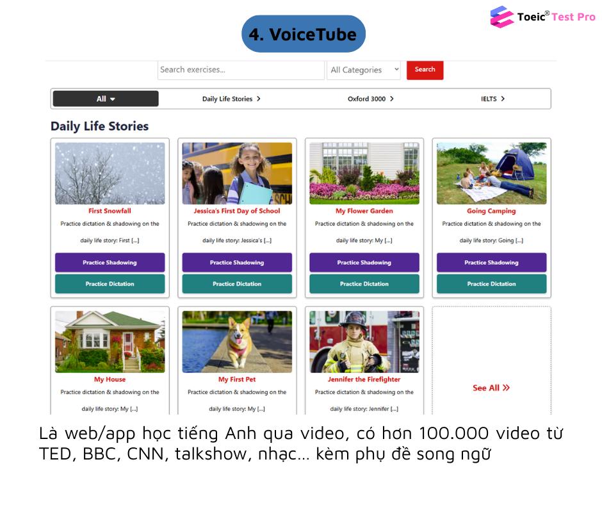Click the My House description text

tap(110, 401)
